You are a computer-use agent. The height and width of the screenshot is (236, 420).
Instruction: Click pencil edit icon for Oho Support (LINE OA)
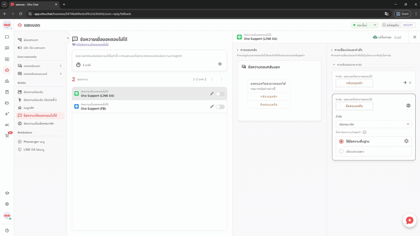click(x=212, y=94)
